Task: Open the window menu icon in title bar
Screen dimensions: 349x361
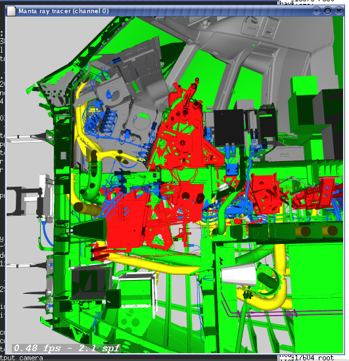Action: (11, 11)
